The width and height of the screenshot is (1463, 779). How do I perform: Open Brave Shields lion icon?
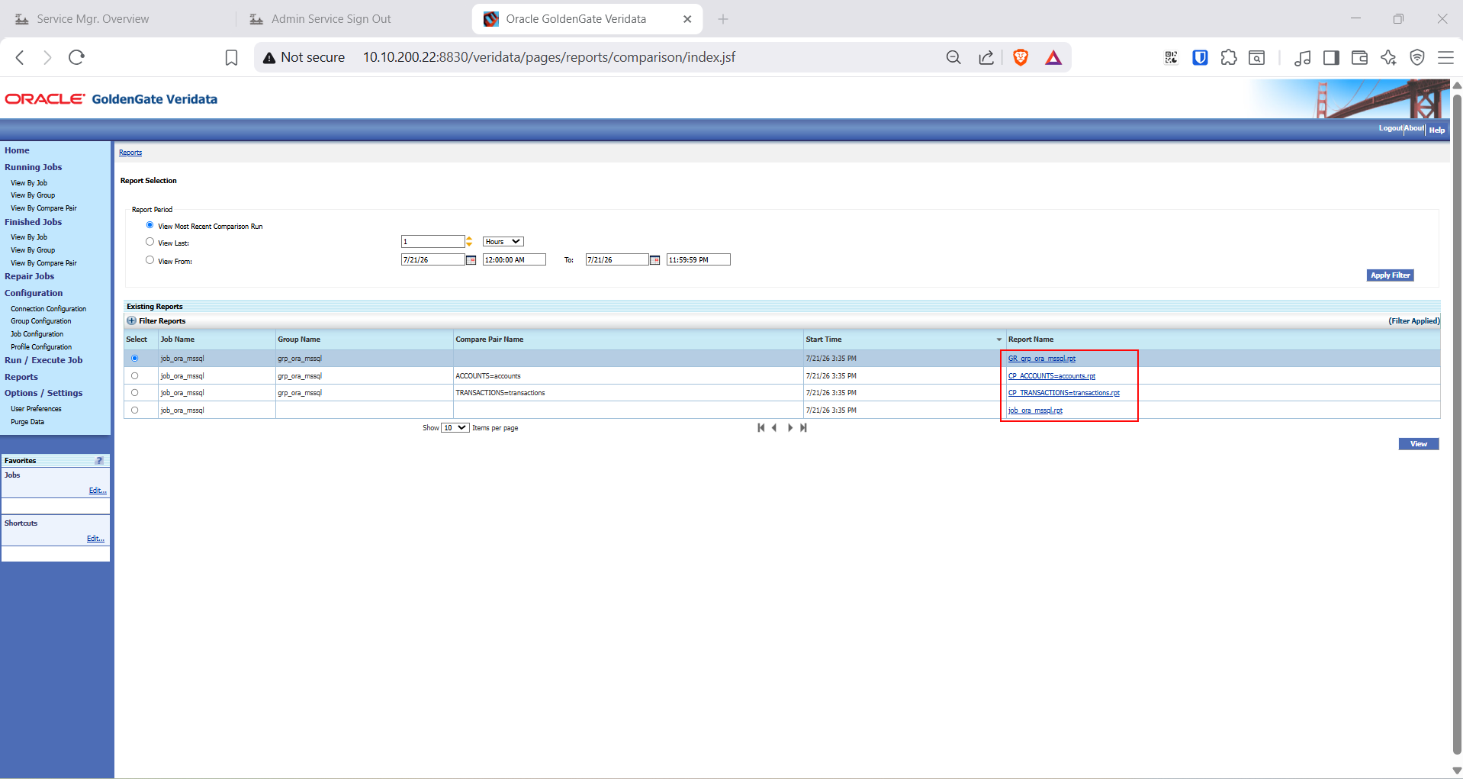[x=1021, y=57]
